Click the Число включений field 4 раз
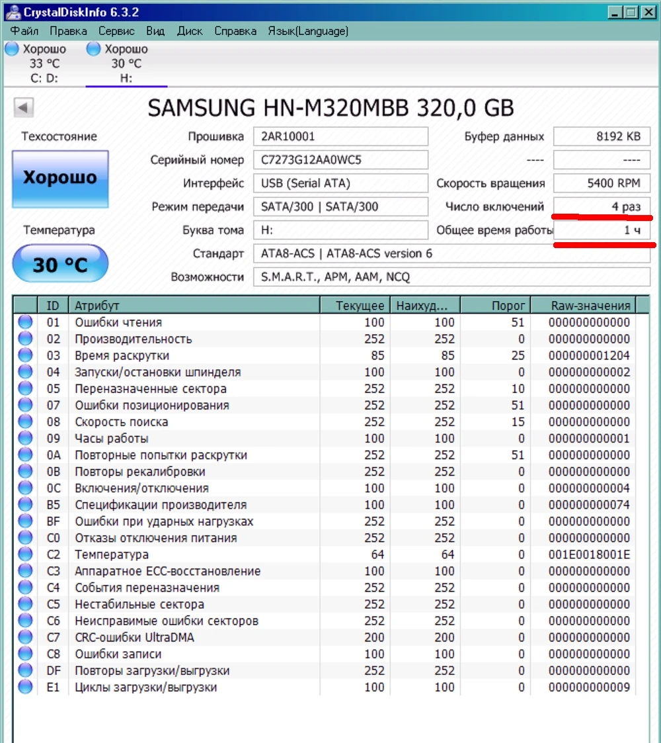Screen dimensions: 661x743 pyautogui.click(x=602, y=206)
